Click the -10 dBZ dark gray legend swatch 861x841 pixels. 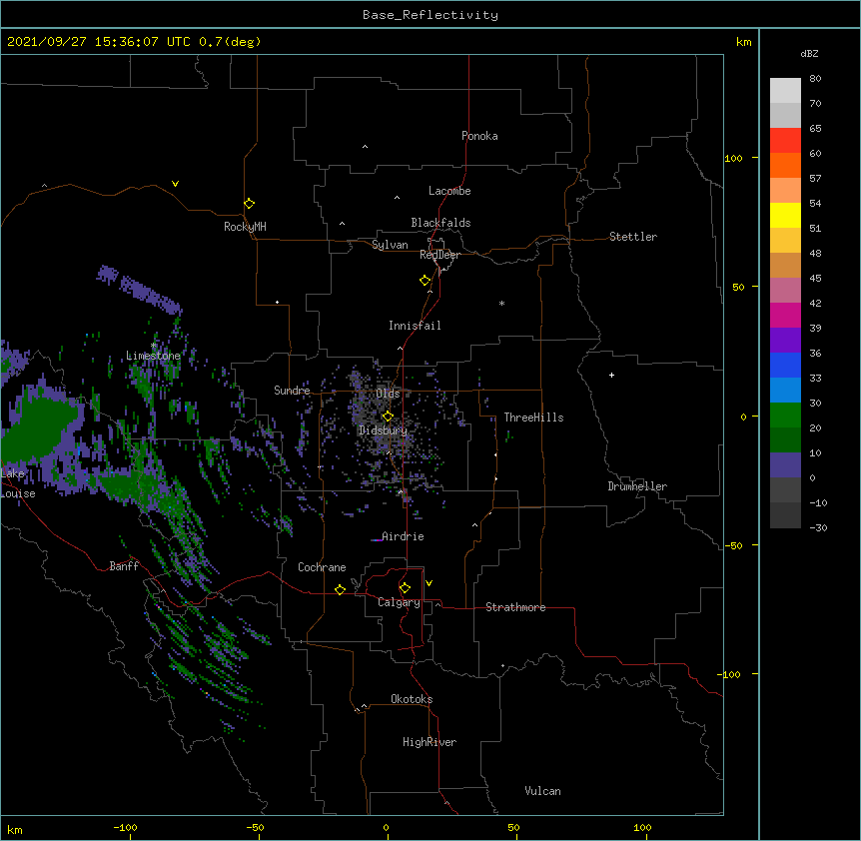785,514
